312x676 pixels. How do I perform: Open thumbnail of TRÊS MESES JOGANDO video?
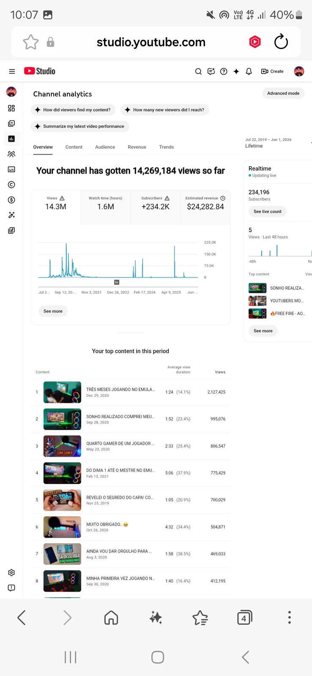click(62, 392)
